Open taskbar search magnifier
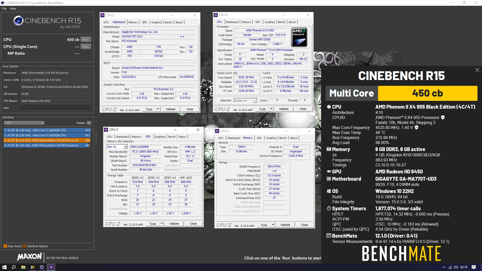 pyautogui.click(x=14, y=267)
